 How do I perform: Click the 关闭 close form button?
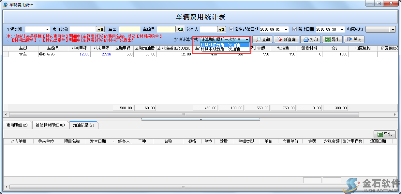354,39
